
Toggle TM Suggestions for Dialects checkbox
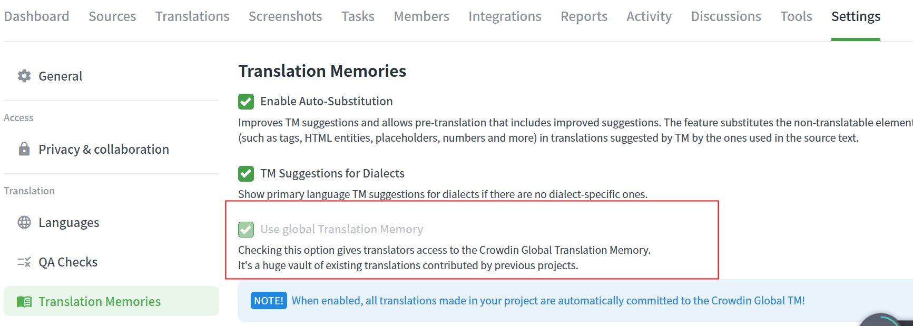[x=246, y=173]
